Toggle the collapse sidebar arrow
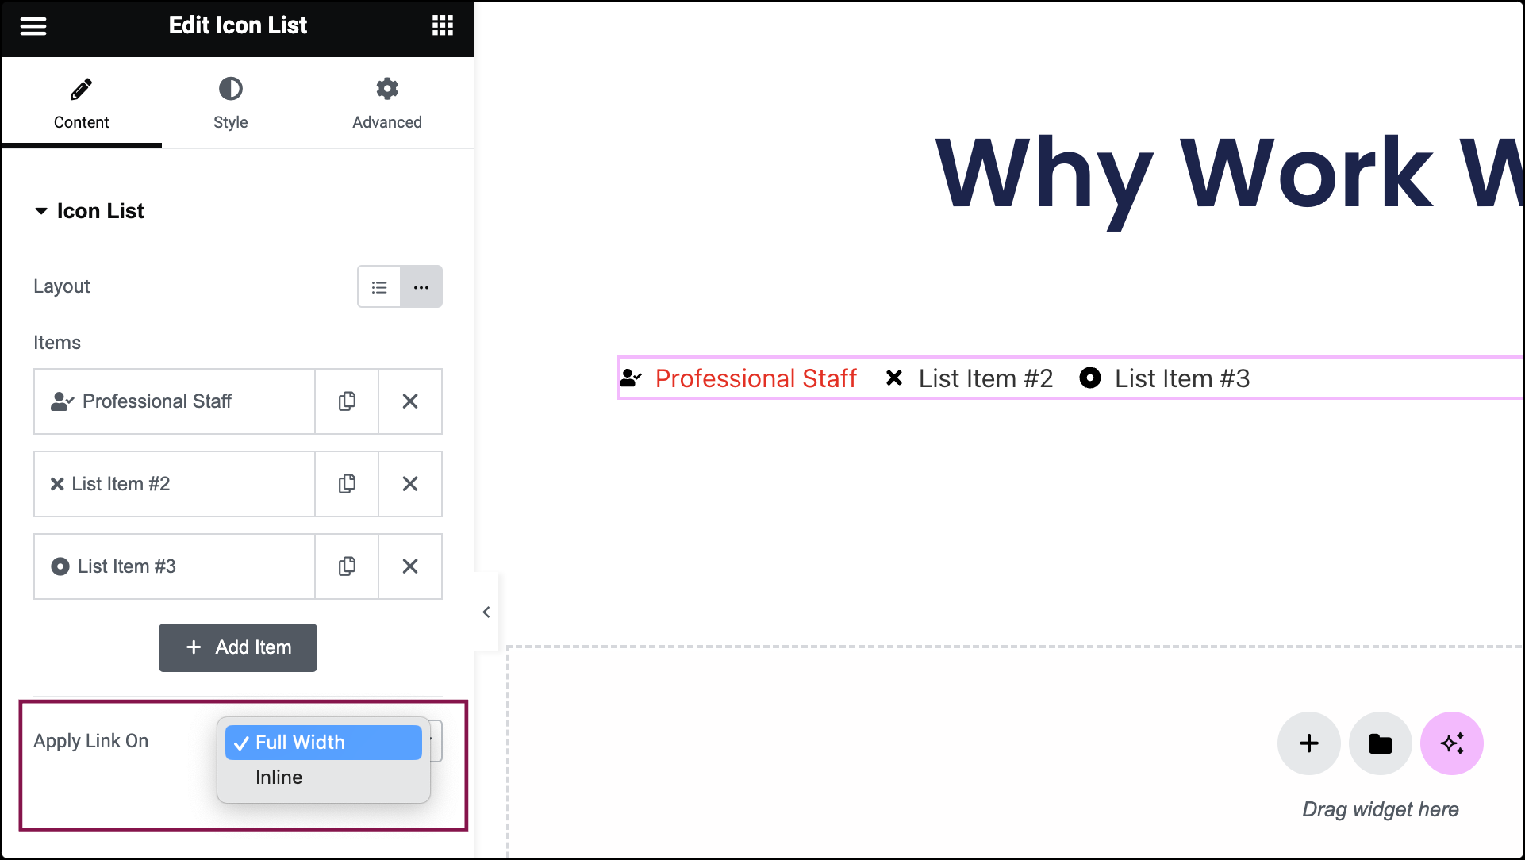Image resolution: width=1525 pixels, height=860 pixels. tap(486, 612)
